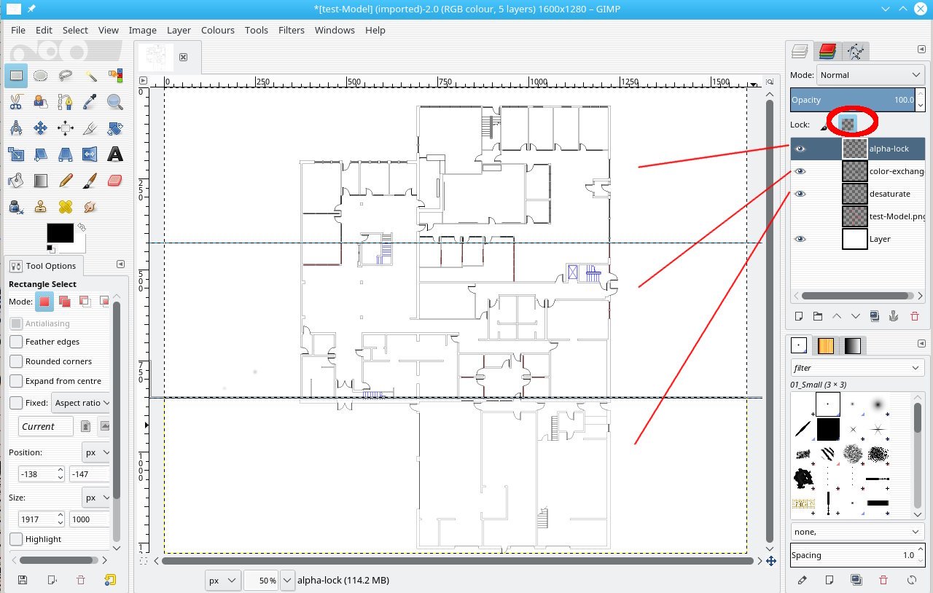The height and width of the screenshot is (593, 933).
Task: Select the Blend gradient tool
Action: 41,181
